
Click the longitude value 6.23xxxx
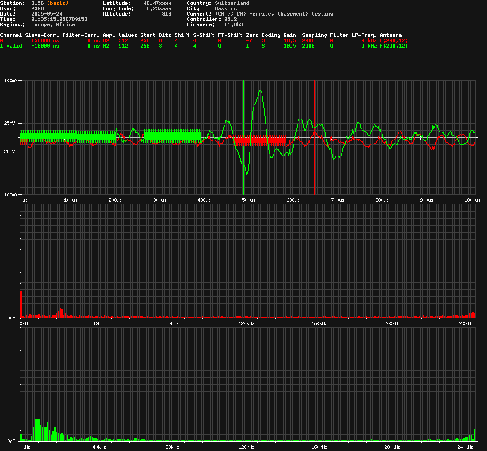click(159, 8)
